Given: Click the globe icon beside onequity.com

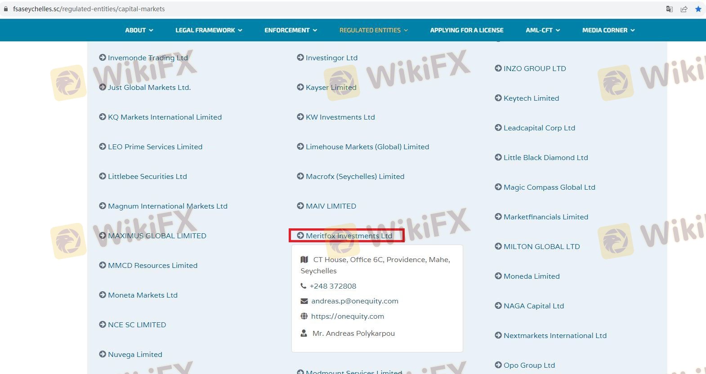Looking at the screenshot, I should [304, 316].
